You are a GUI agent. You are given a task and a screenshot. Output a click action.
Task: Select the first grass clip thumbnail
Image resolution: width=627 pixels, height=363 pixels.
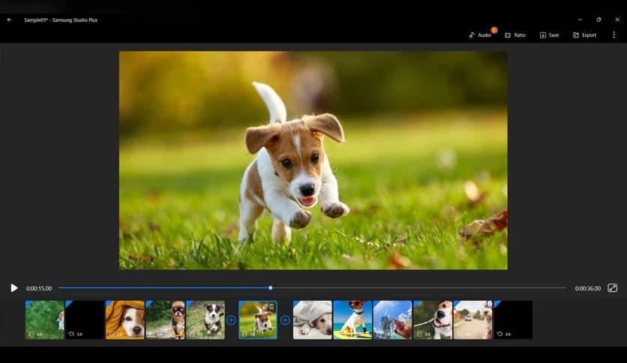[x=44, y=319]
